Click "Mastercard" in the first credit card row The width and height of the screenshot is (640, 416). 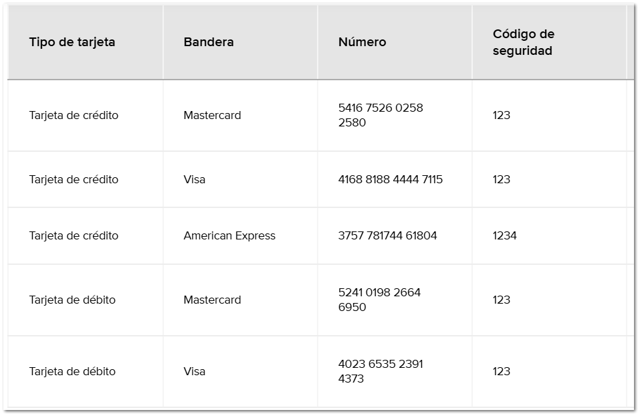212,115
